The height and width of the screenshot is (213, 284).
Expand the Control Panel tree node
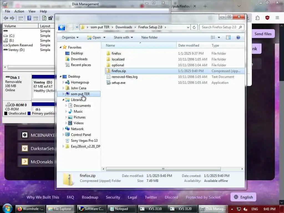point(63,135)
